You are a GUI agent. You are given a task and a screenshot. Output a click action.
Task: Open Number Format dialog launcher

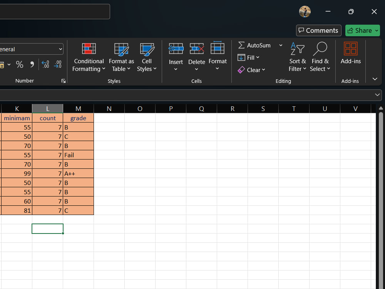[64, 81]
